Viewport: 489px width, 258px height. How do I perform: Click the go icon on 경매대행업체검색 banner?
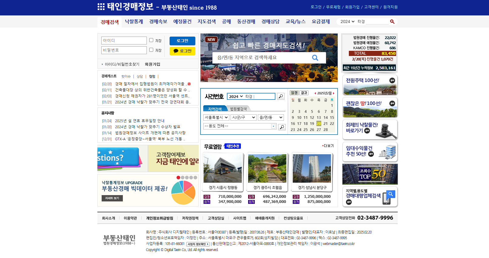[349, 202]
